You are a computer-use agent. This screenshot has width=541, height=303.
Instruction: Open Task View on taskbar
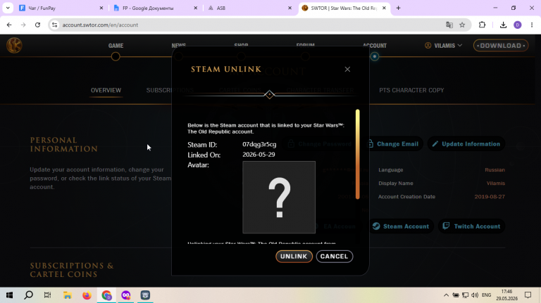48,295
